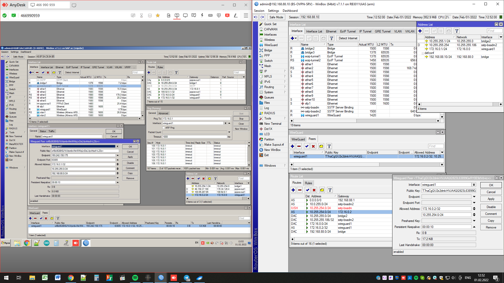Screen dimensions: 504x283
Task: Enable selected route with blue check in right Route List
Action: (x=308, y=190)
